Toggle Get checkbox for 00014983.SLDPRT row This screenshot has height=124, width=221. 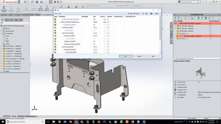94,28
